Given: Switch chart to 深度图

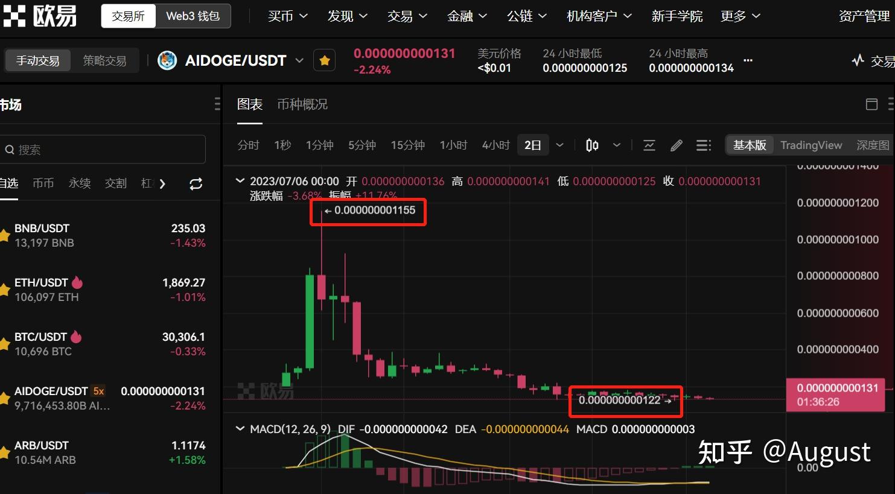Looking at the screenshot, I should point(873,145).
